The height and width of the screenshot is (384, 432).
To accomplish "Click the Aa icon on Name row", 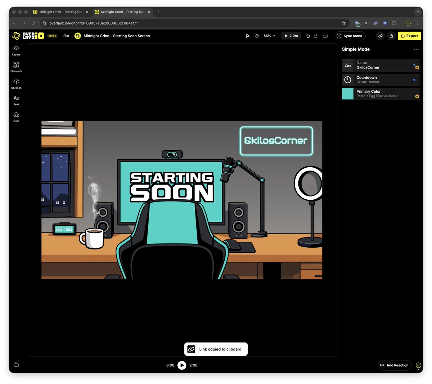I will (x=348, y=65).
